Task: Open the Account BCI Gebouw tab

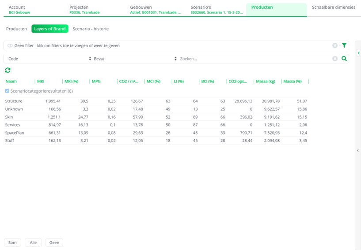Action: [x=34, y=10]
